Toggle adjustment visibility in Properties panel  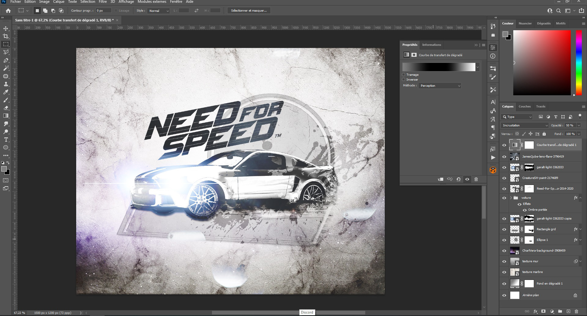[x=467, y=179]
